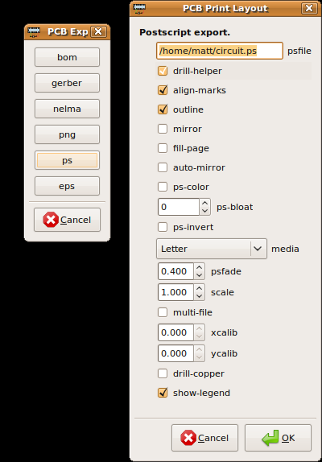
Task: Decrease the psfade value with down arrow
Action: [199, 275]
